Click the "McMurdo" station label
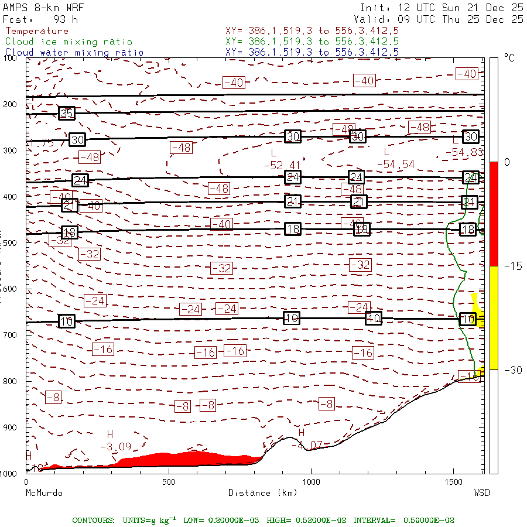The width and height of the screenshot is (527, 527). (44, 493)
